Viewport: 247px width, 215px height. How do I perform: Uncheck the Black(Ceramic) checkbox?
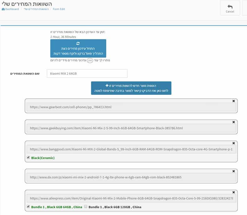point(29,158)
